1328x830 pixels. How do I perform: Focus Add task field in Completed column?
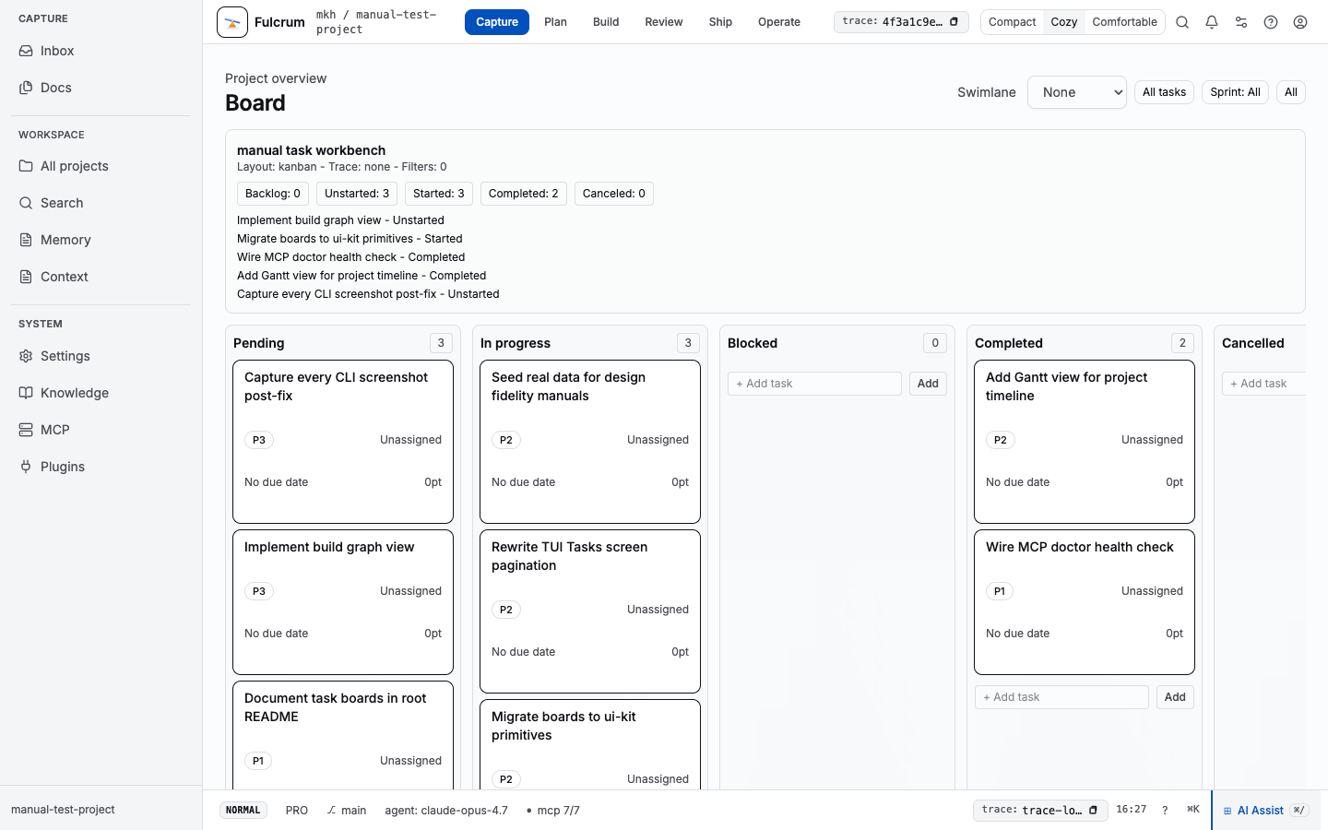pos(1061,697)
